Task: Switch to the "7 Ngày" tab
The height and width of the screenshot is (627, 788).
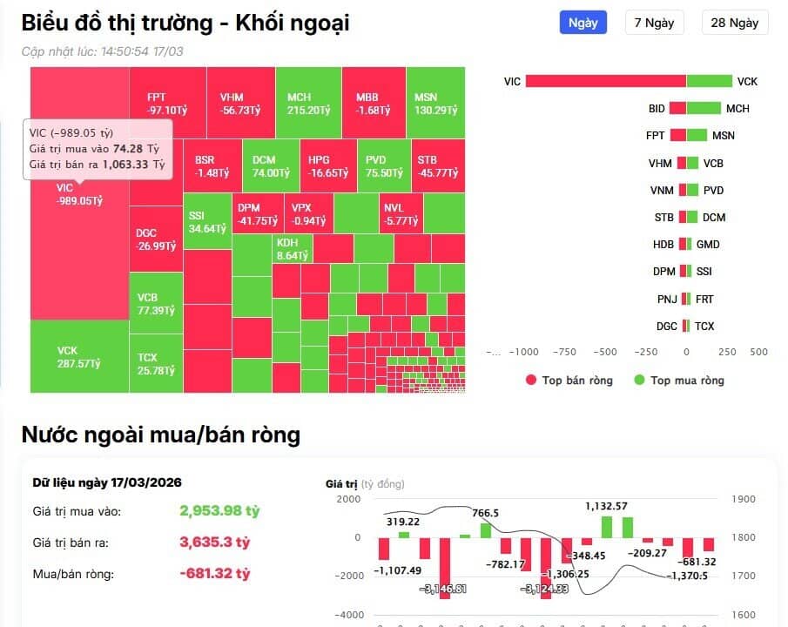Action: coord(654,23)
